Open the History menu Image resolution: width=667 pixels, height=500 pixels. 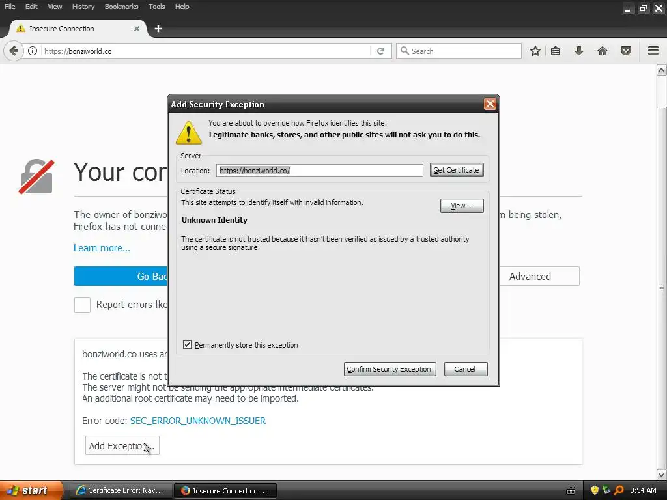[x=83, y=7]
